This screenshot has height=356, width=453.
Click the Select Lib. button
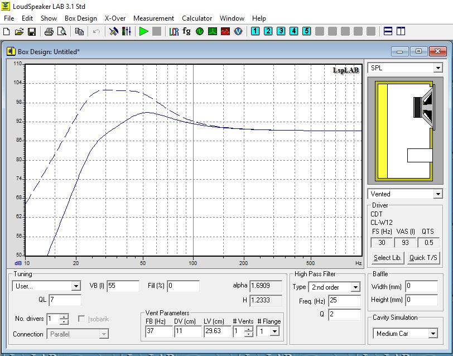point(387,257)
